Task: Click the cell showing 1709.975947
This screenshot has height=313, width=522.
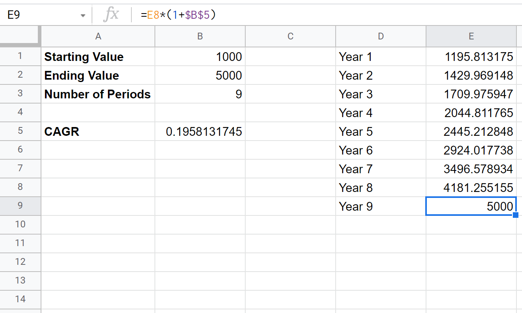Action: 471,94
